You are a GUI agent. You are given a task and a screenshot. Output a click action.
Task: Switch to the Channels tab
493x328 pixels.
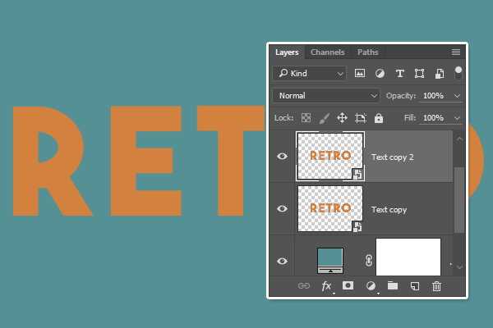[x=328, y=52]
